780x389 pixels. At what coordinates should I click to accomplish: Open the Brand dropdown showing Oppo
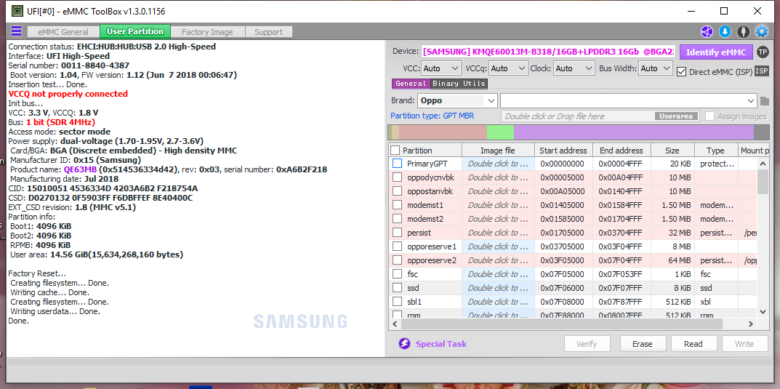(457, 100)
